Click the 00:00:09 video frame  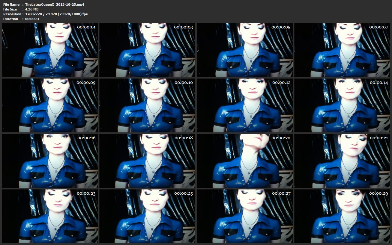pos(50,105)
